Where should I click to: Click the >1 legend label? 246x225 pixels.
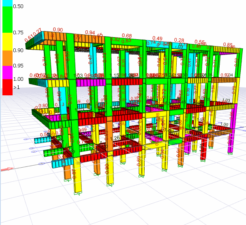click(x=17, y=87)
